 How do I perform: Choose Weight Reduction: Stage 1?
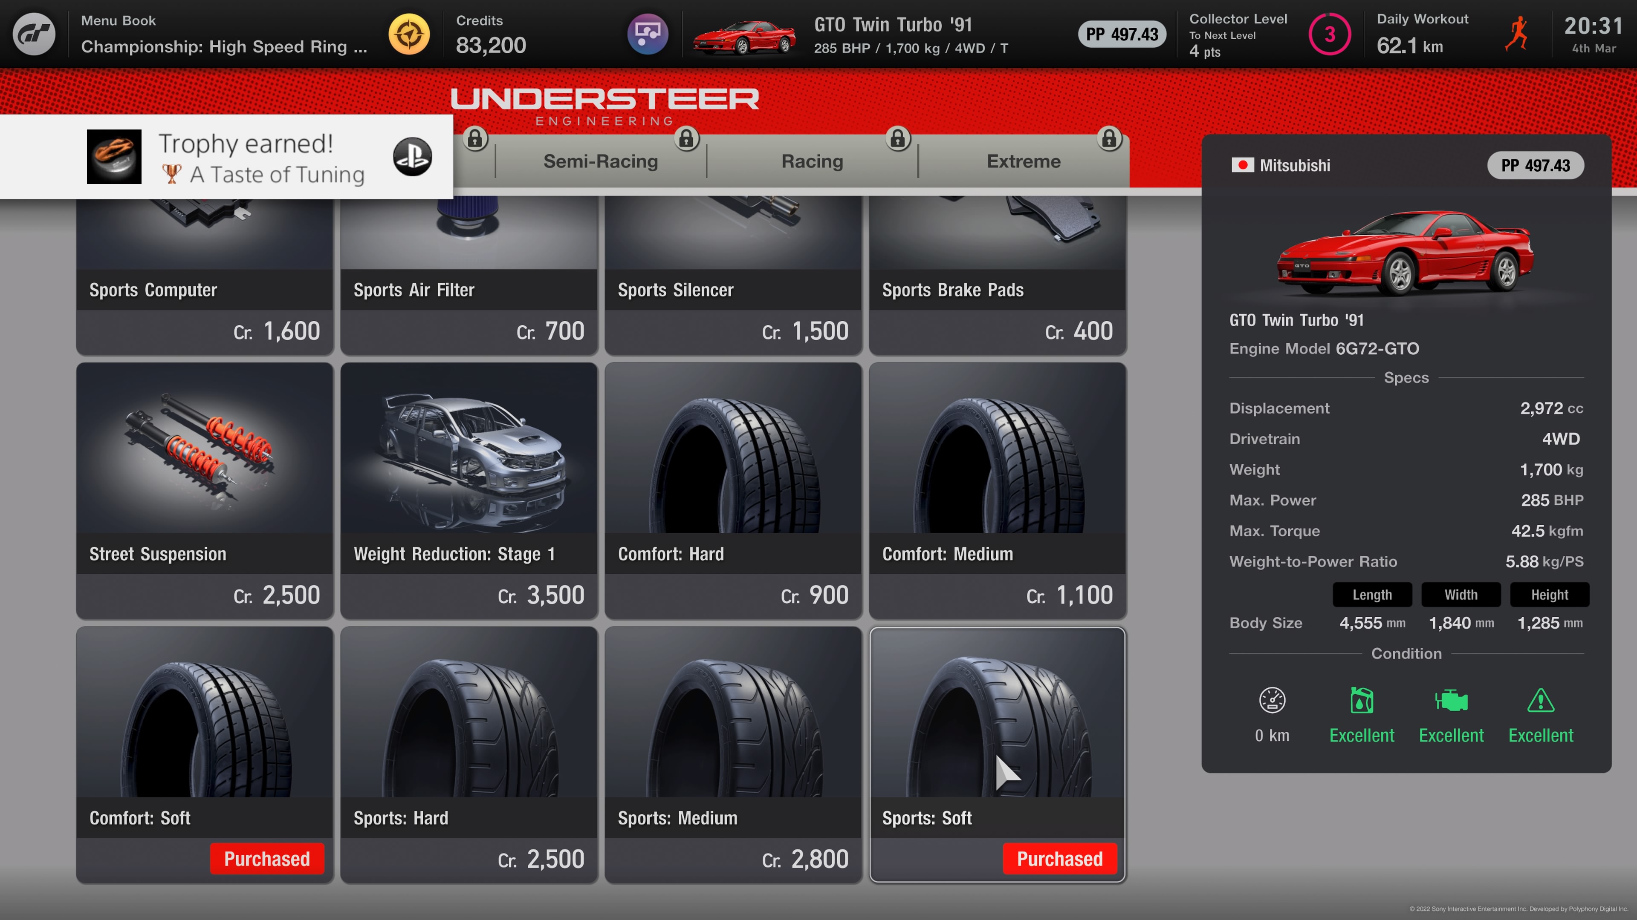[469, 489]
